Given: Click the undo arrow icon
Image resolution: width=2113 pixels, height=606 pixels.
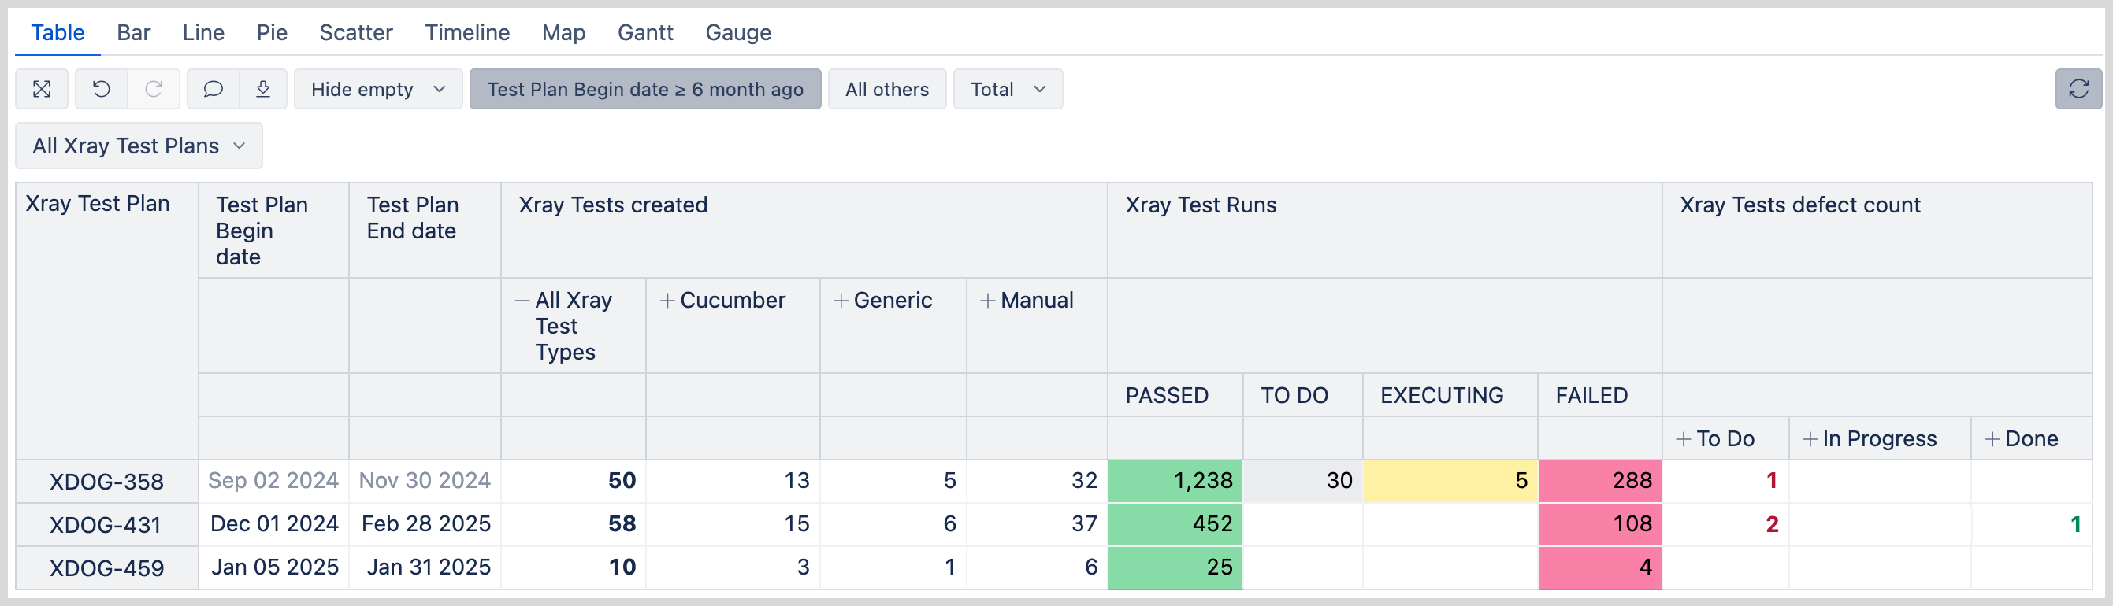Looking at the screenshot, I should click(x=101, y=89).
